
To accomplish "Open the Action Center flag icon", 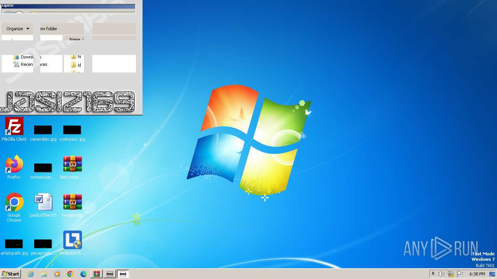I will pyautogui.click(x=460, y=274).
